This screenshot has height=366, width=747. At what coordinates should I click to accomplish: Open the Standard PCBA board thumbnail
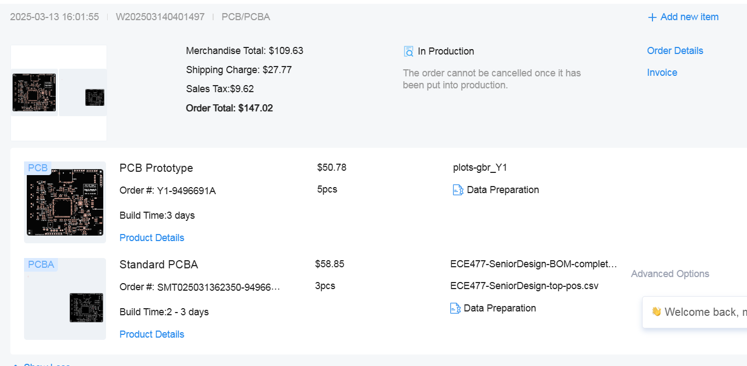[x=86, y=308]
